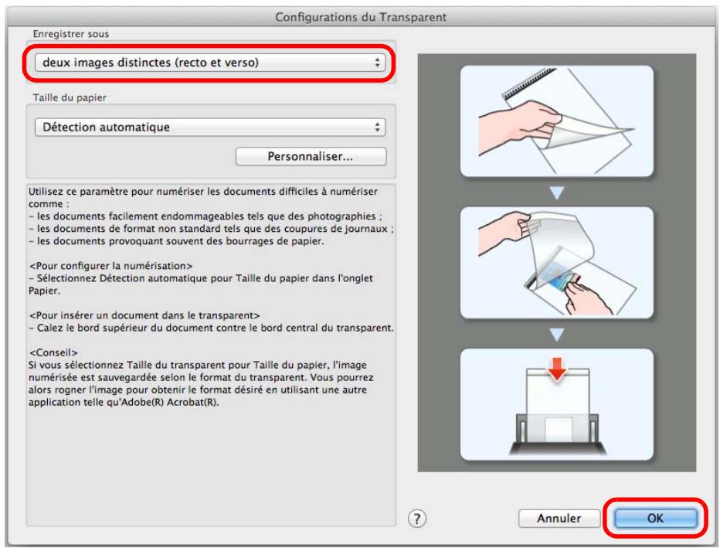Click the Taille du papier dropdown arrows

(x=377, y=128)
